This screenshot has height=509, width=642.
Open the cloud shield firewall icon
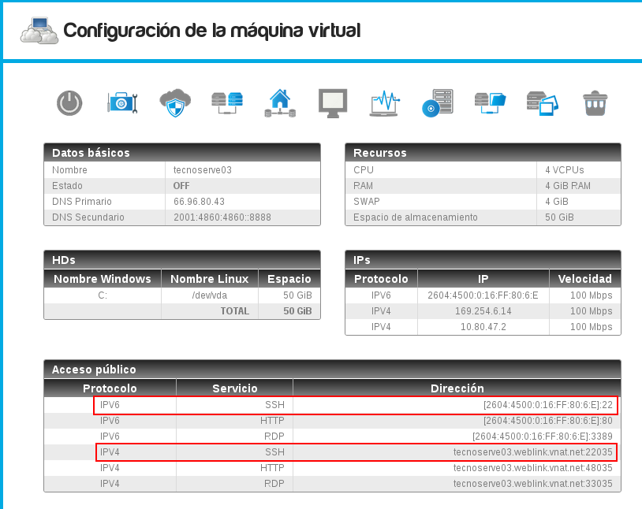pos(175,102)
